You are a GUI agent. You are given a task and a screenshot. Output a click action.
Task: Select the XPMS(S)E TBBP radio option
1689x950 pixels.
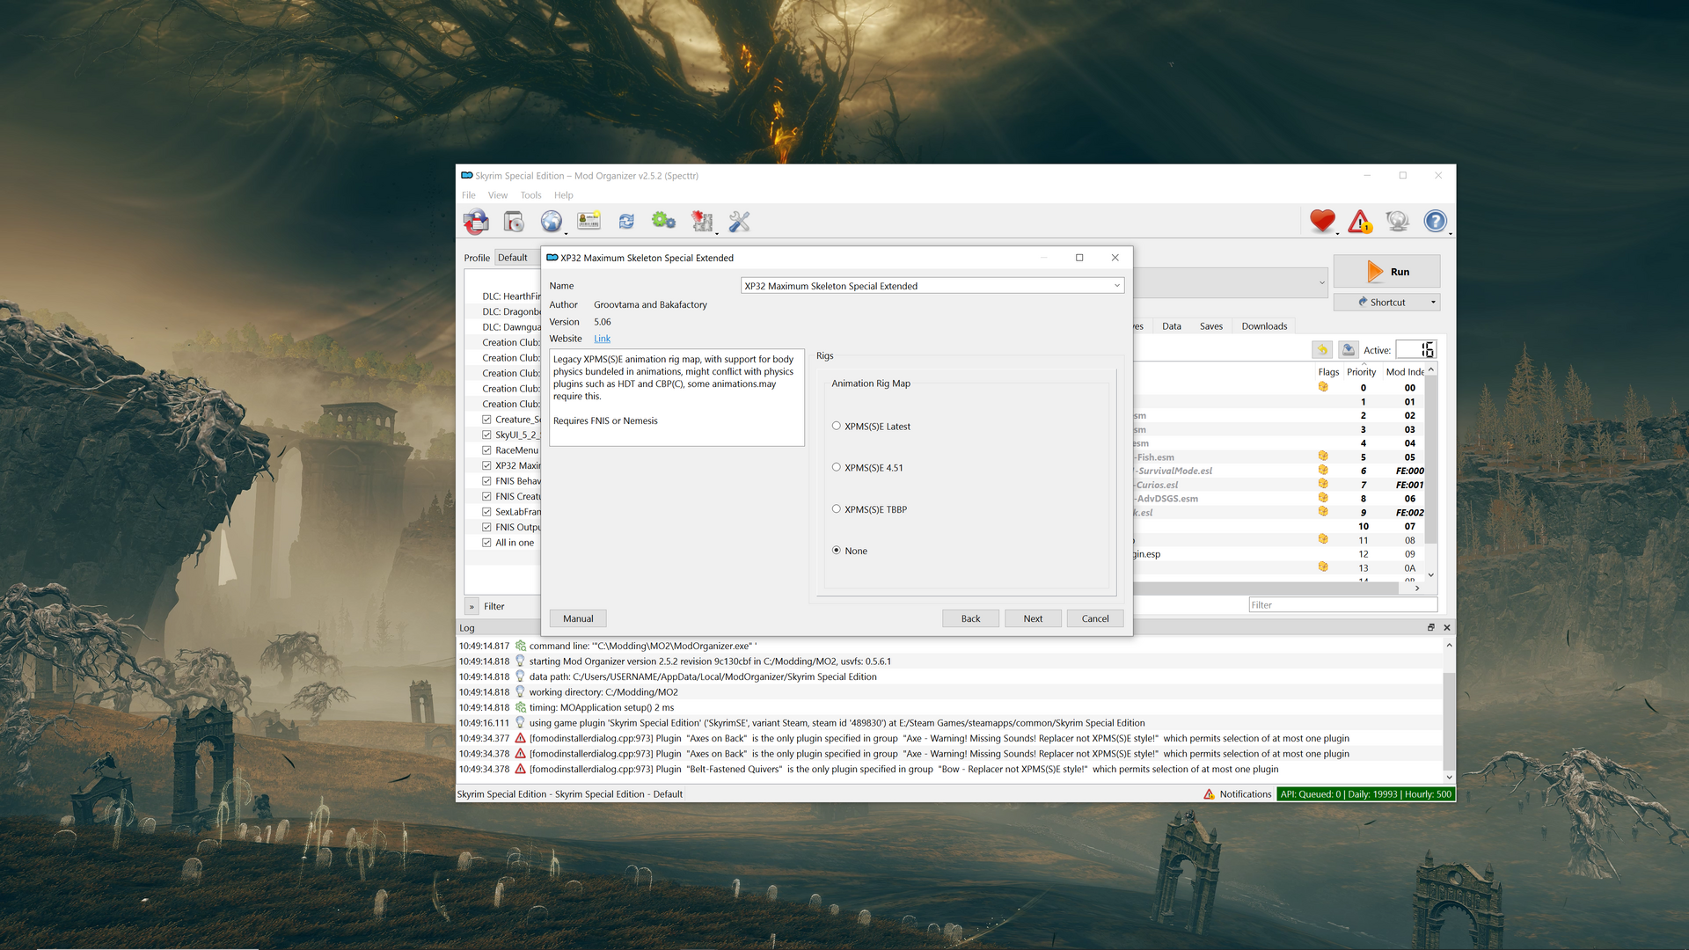(x=836, y=508)
